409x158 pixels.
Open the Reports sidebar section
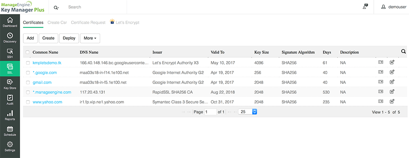pos(10,116)
